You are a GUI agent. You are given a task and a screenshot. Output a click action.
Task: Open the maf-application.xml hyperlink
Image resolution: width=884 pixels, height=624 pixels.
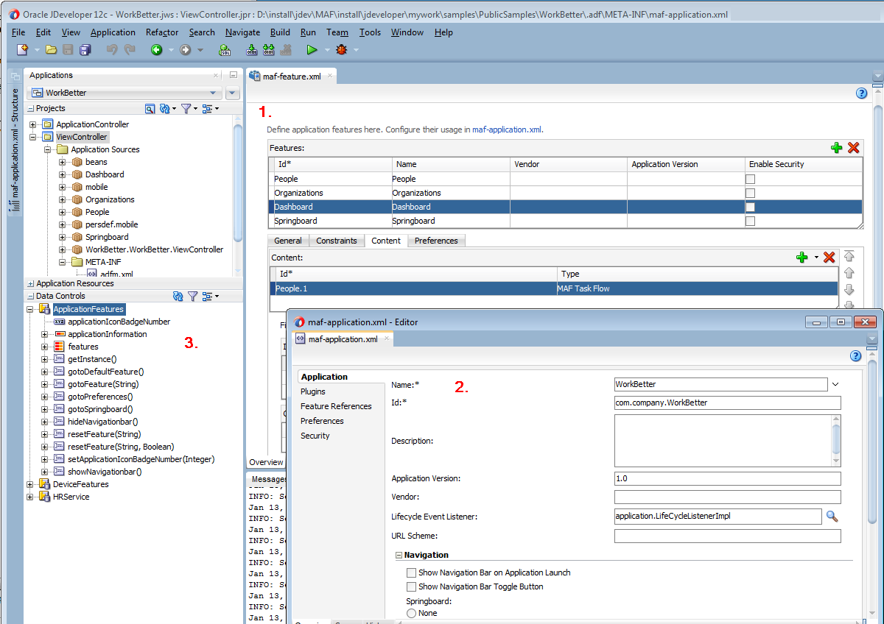tap(506, 130)
